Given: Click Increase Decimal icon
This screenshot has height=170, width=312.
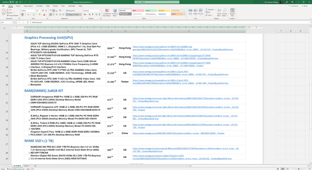Looking at the screenshot, I should point(96,15).
